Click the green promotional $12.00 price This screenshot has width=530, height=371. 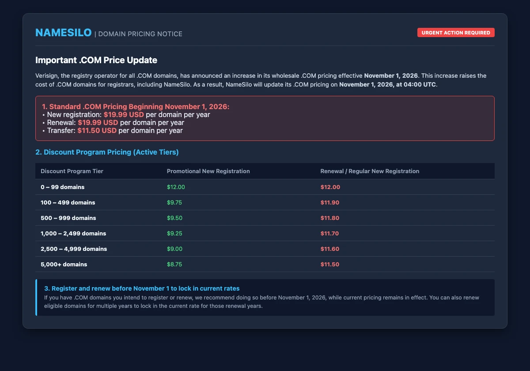pyautogui.click(x=176, y=187)
